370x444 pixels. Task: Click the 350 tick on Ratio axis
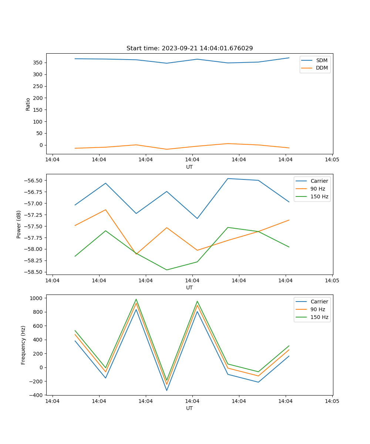click(38, 63)
